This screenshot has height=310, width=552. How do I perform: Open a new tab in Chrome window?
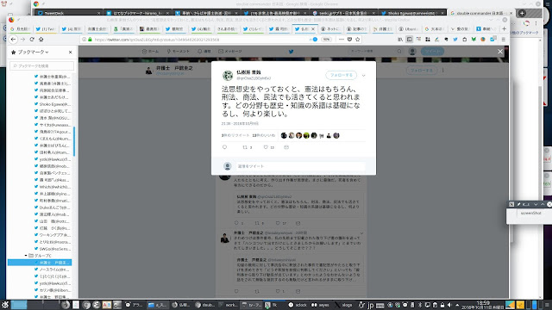(x=522, y=13)
